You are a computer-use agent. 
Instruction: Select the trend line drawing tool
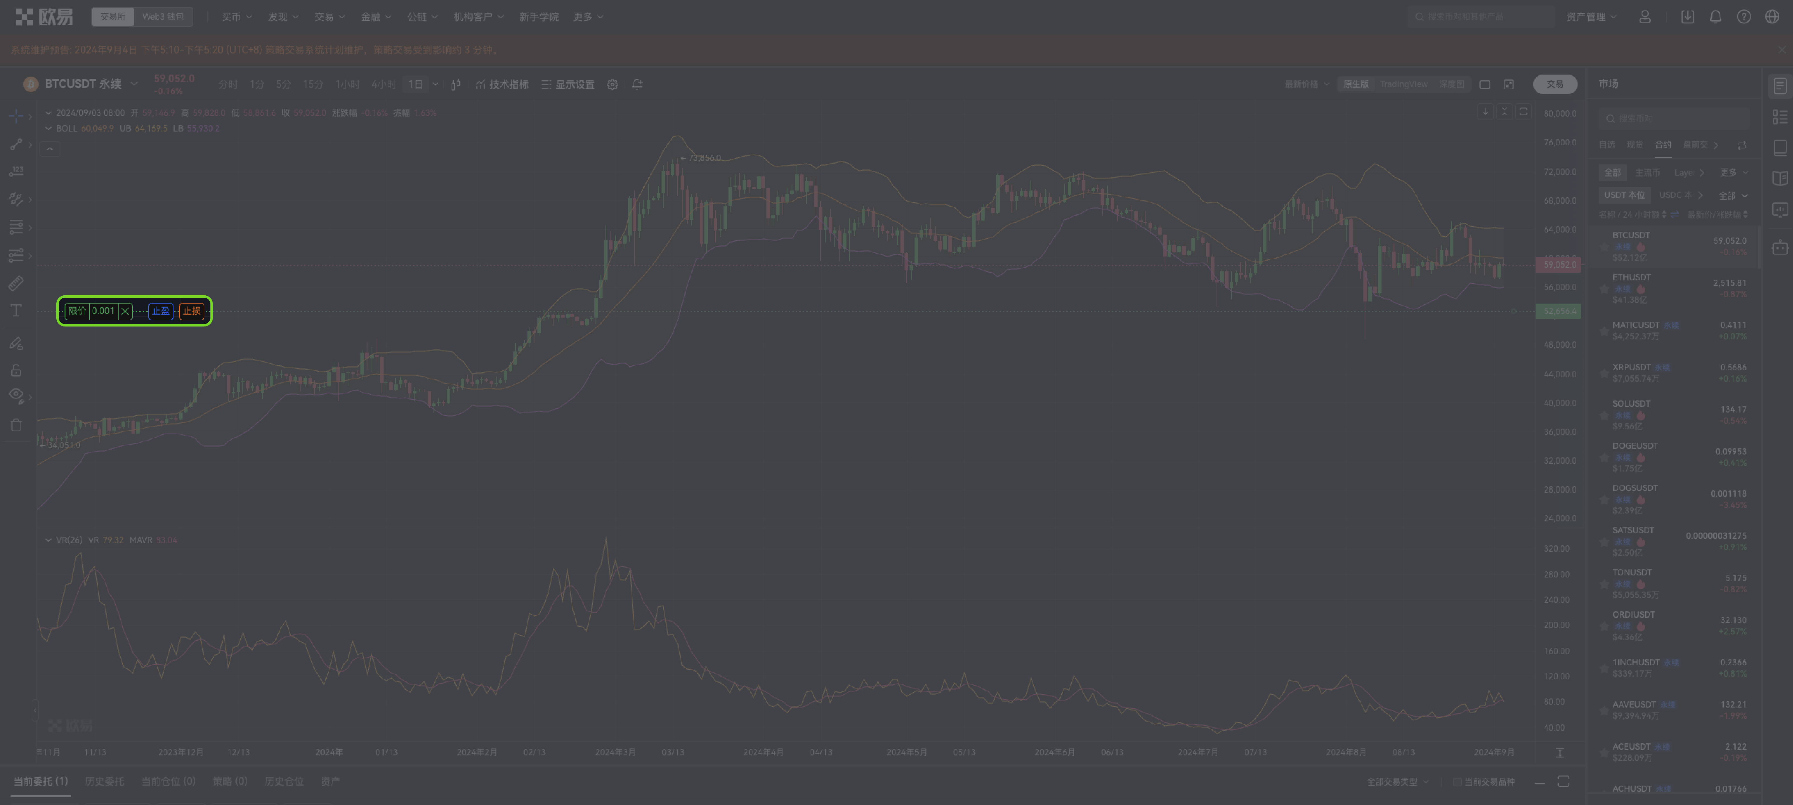16,144
